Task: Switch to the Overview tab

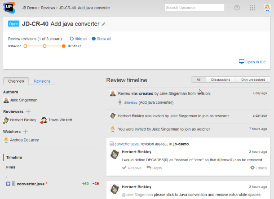Action: (x=16, y=81)
